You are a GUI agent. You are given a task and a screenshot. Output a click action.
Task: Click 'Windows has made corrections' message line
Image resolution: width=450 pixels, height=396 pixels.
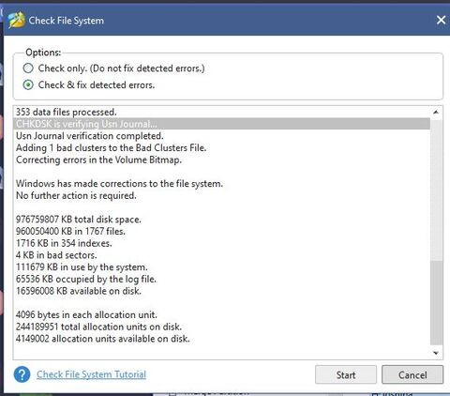coord(119,183)
